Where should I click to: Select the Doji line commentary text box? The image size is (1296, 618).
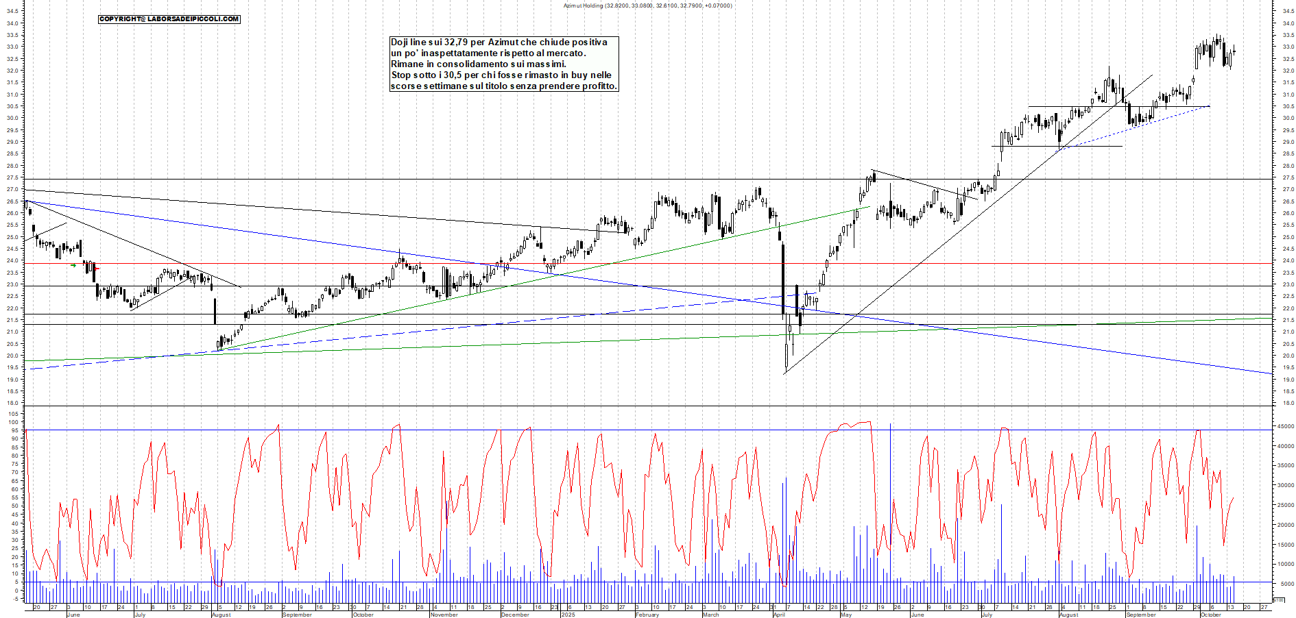coord(503,64)
